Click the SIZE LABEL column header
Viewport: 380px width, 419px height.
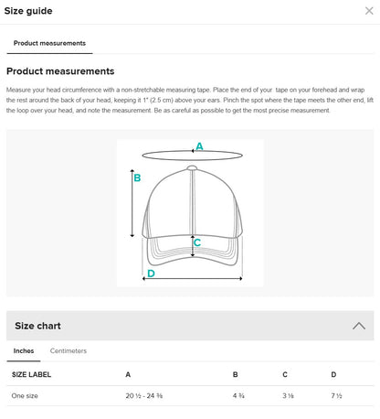click(x=31, y=374)
